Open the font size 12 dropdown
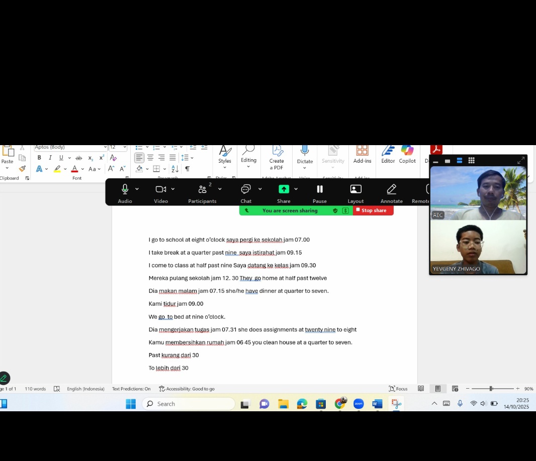Image resolution: width=536 pixels, height=461 pixels. [125, 147]
